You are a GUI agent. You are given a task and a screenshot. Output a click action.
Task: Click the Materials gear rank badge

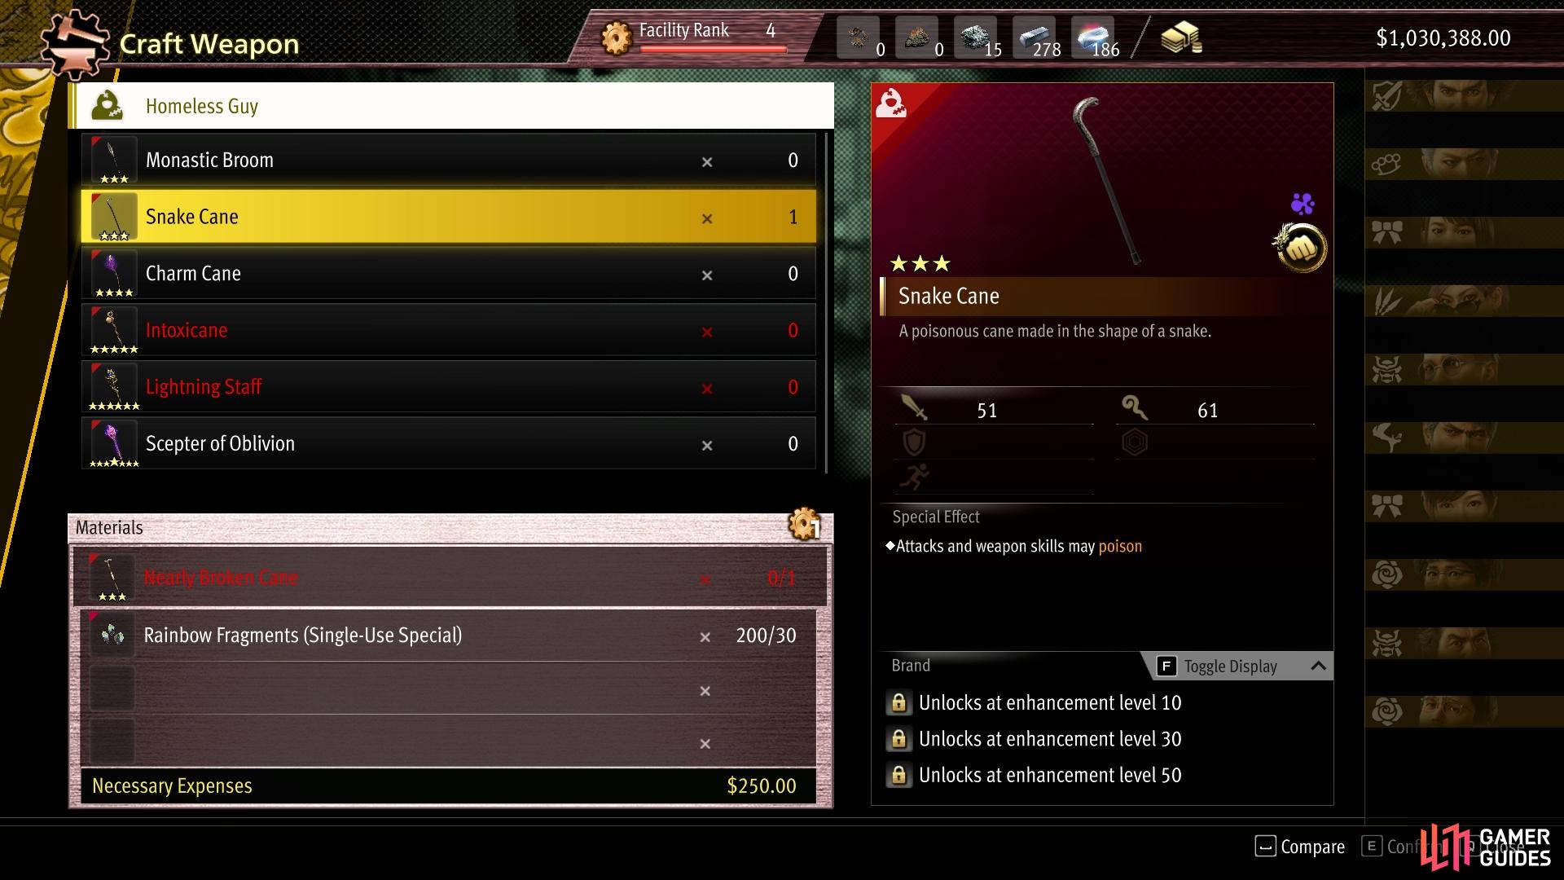coord(804,526)
